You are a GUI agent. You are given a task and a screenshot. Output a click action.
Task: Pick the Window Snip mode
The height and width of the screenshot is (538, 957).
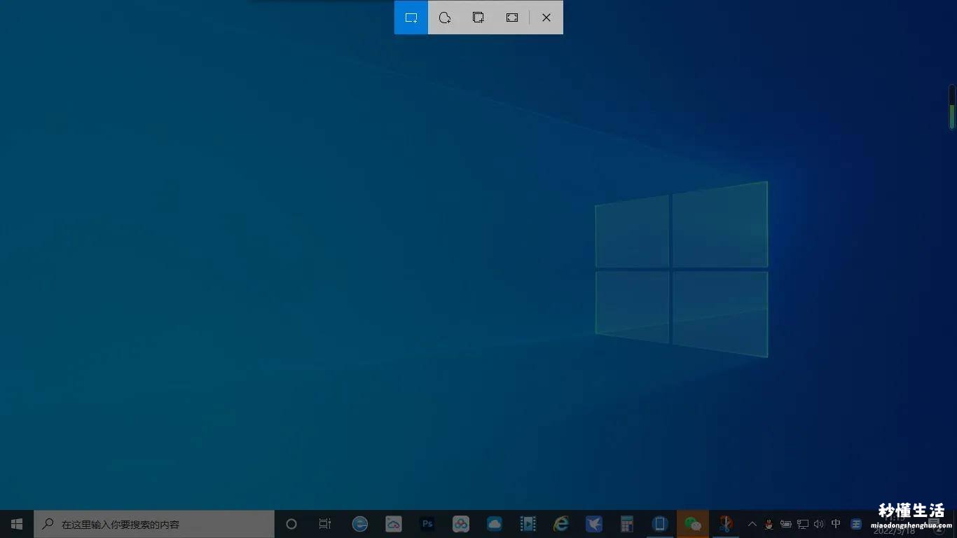click(478, 18)
